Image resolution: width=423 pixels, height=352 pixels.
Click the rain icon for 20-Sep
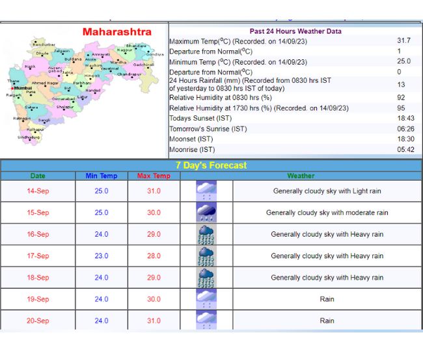click(206, 320)
